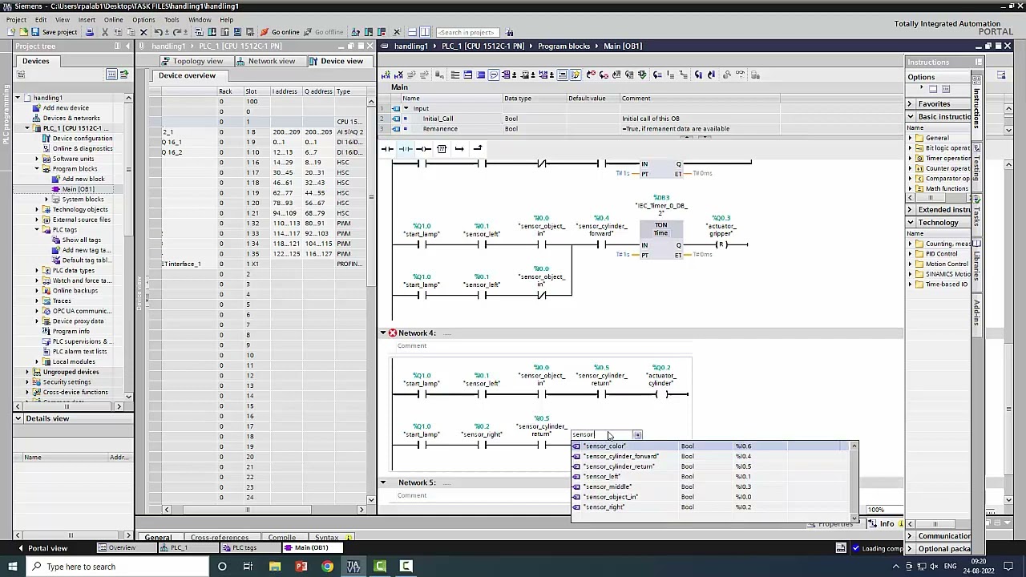Click the Search in project field
1026x577 pixels.
(469, 32)
